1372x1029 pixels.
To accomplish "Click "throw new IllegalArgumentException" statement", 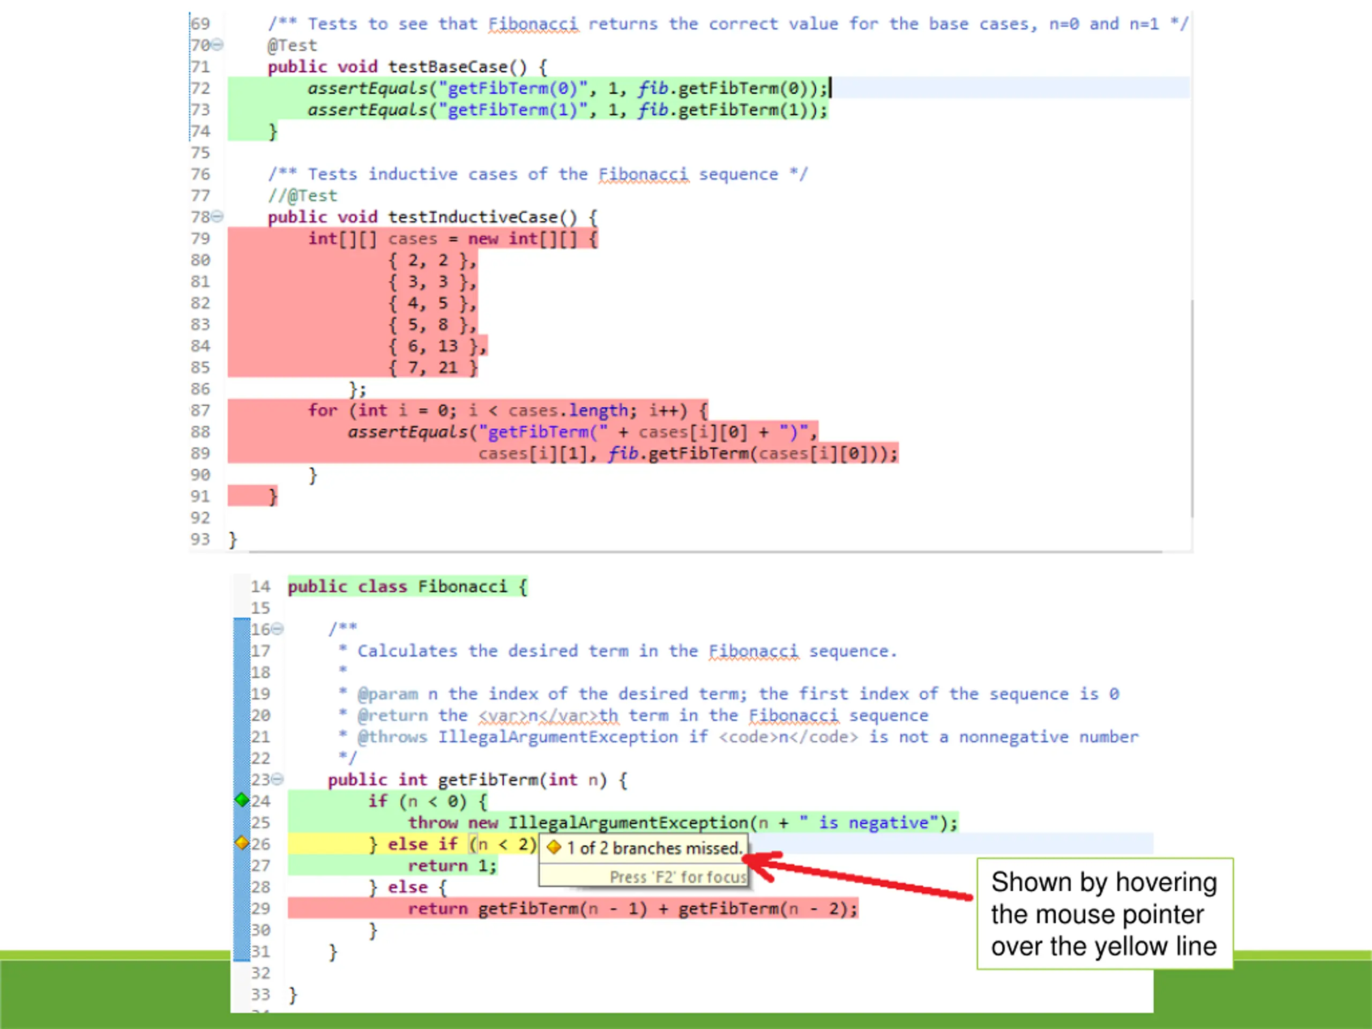I will (682, 823).
